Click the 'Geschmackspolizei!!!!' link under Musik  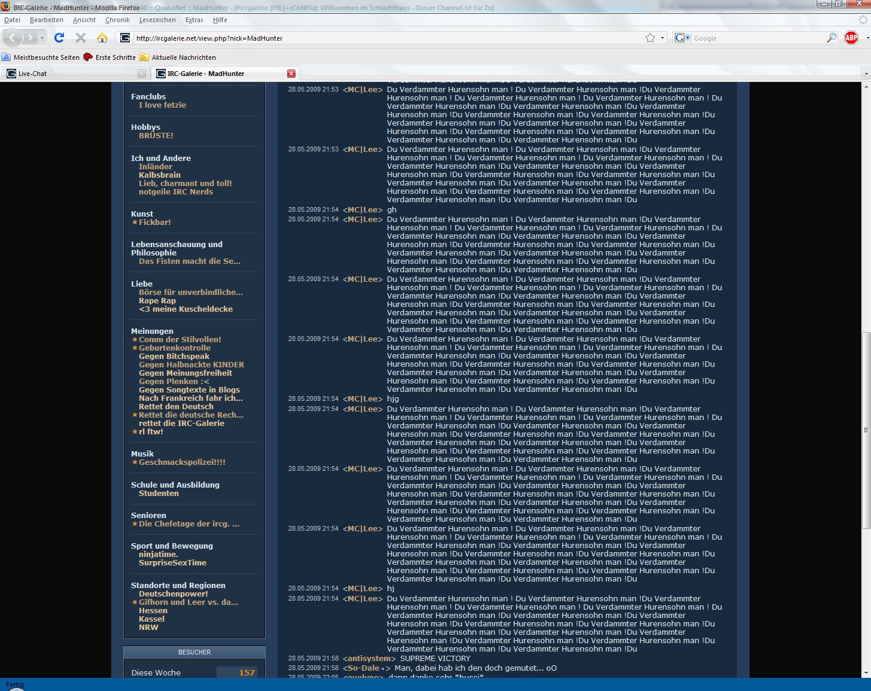pos(182,462)
